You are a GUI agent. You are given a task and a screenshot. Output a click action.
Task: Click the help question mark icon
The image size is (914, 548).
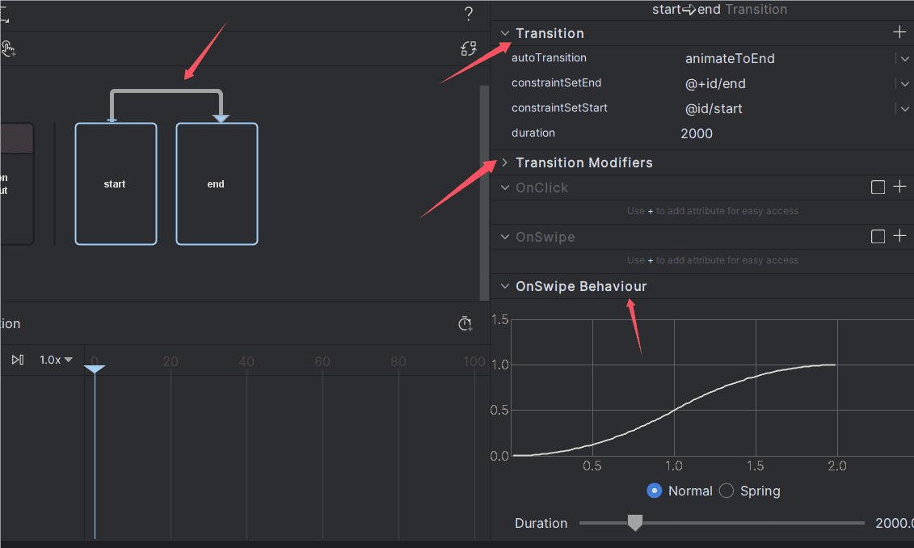(469, 14)
